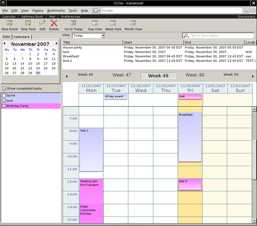Click the New Event toolbar icon
This screenshot has width=257, height=226.
tap(10, 23)
